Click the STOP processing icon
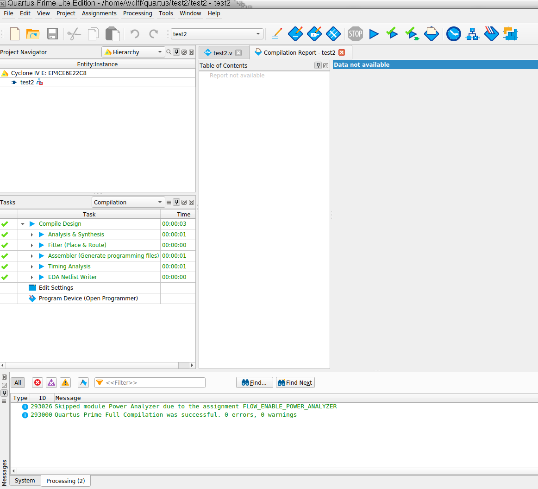The image size is (538, 489). (356, 34)
